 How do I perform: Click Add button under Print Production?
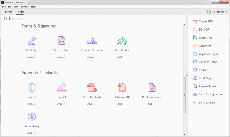point(150,104)
